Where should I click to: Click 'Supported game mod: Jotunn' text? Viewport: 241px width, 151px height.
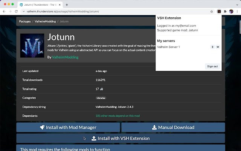(177, 30)
